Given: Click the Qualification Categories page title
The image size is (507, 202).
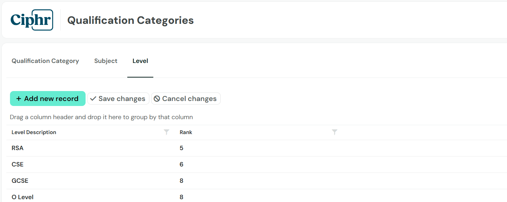Looking at the screenshot, I should coord(130,20).
